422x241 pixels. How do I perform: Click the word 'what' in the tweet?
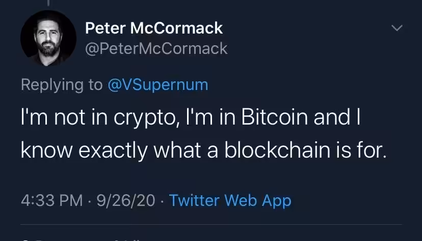click(177, 150)
